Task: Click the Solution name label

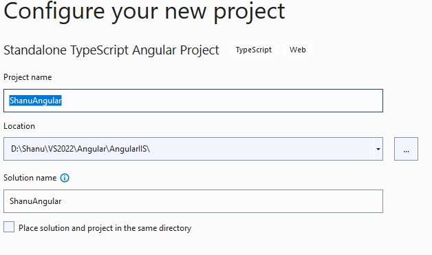Action: pos(30,178)
